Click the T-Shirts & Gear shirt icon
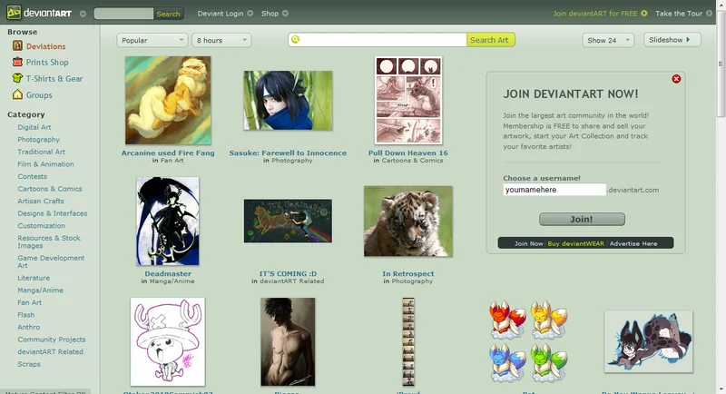 16,78
